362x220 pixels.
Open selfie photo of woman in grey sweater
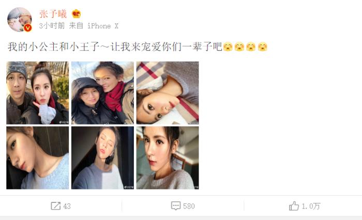point(168,158)
